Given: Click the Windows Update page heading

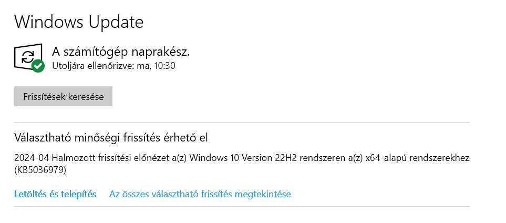Looking at the screenshot, I should tap(79, 22).
